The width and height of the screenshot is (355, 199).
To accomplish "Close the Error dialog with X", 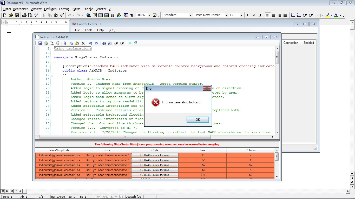I will click(207, 89).
